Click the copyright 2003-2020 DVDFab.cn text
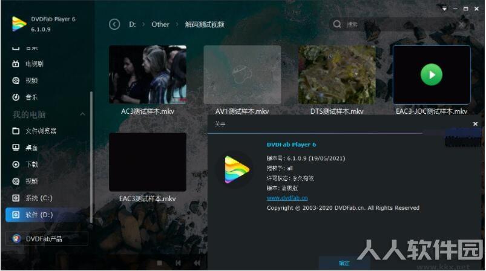The height and width of the screenshot is (271, 486). coord(343,208)
